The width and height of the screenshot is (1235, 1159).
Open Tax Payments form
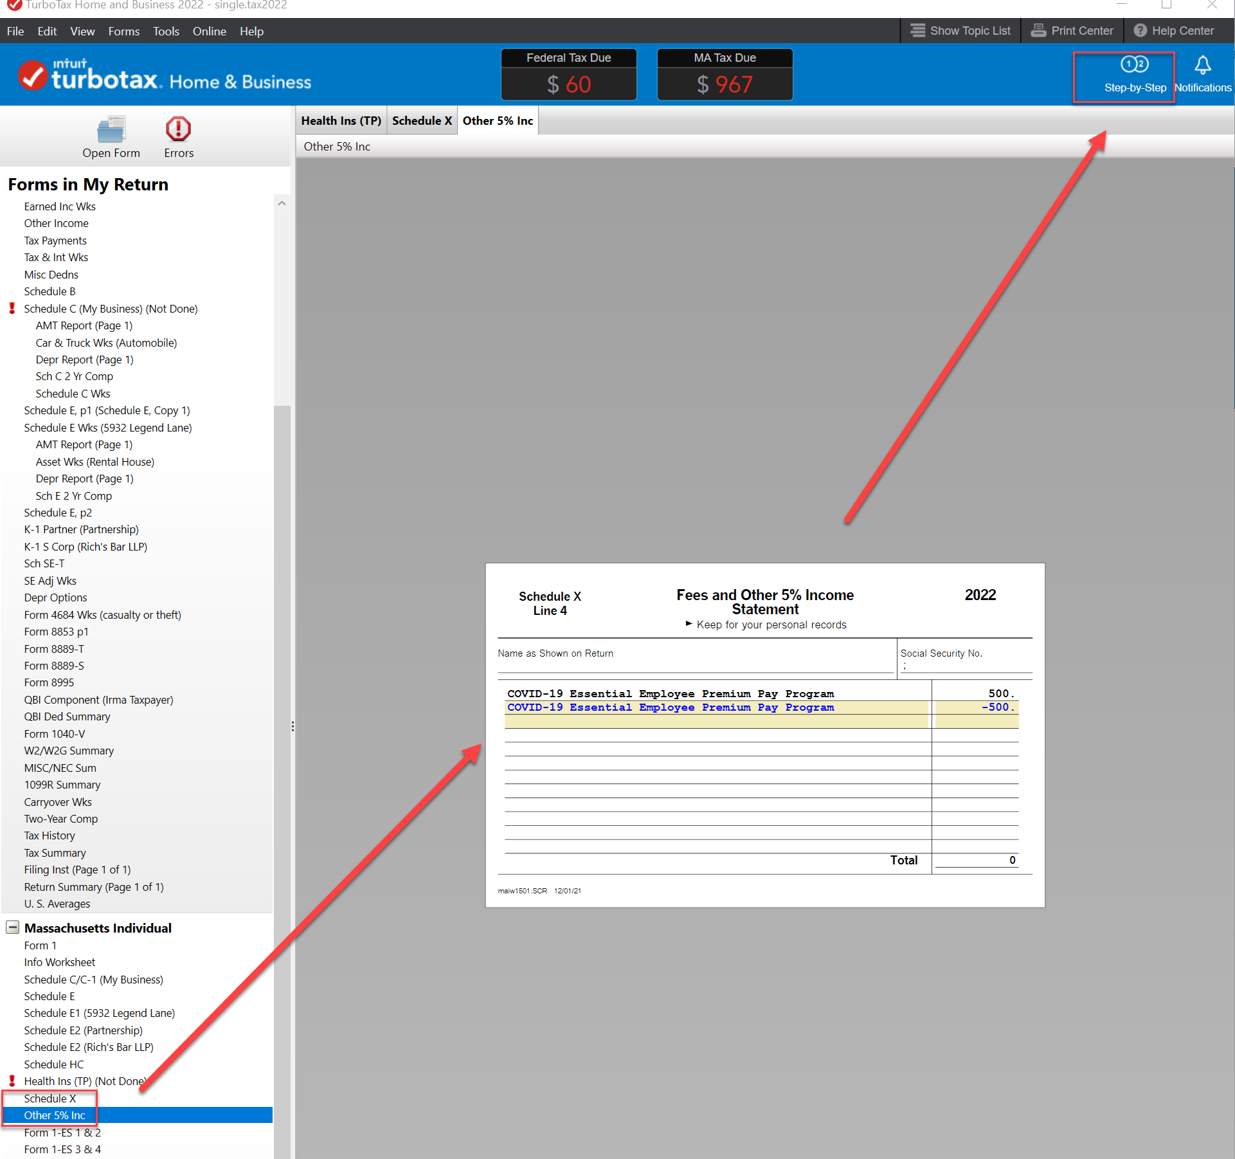click(55, 241)
